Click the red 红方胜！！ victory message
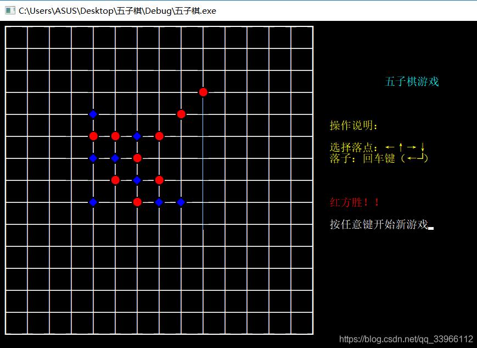This screenshot has height=348, width=477. (x=355, y=202)
